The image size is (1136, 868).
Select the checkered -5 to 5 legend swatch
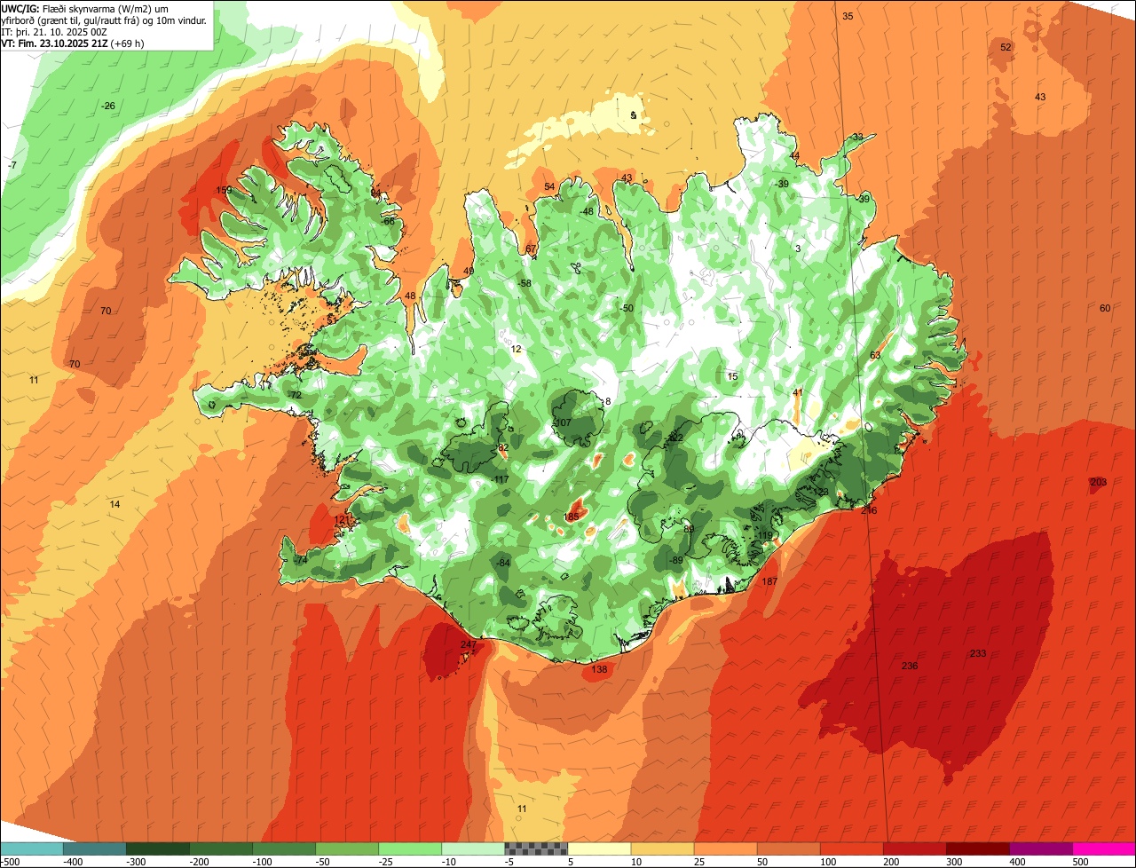click(x=535, y=848)
